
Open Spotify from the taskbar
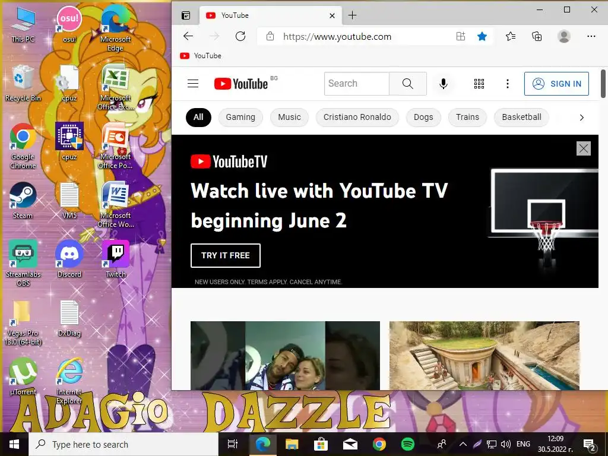point(407,444)
